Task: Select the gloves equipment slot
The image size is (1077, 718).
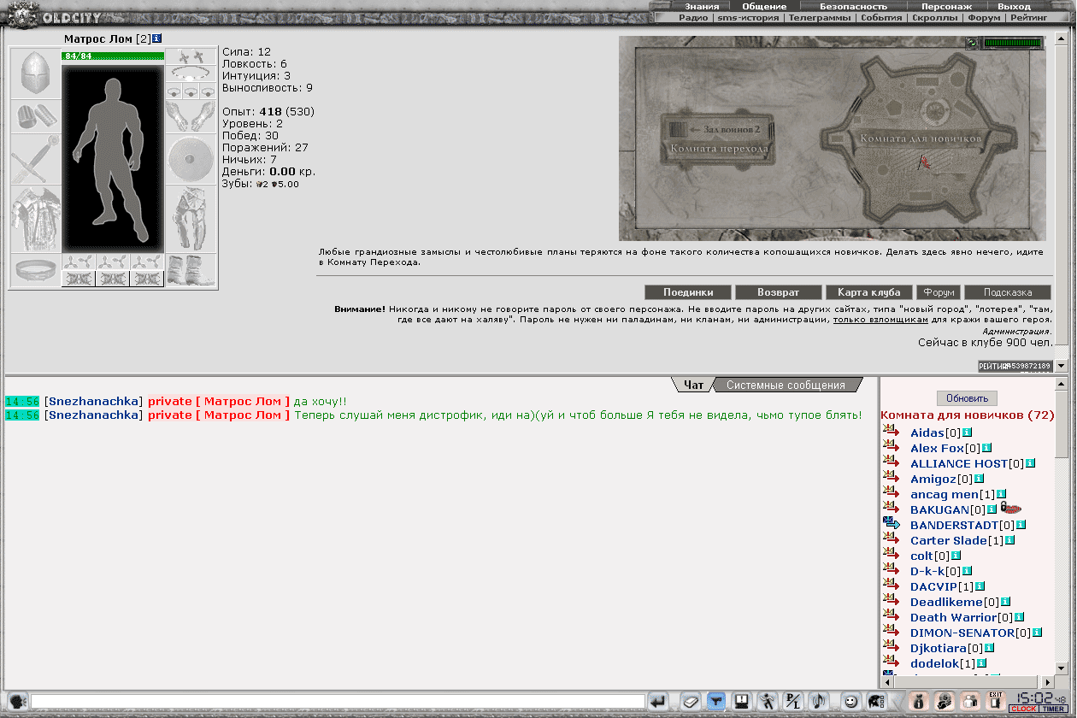Action: point(191,116)
